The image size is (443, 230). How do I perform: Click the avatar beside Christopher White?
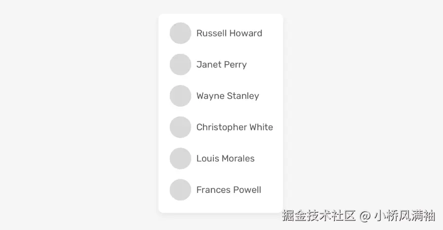180,127
